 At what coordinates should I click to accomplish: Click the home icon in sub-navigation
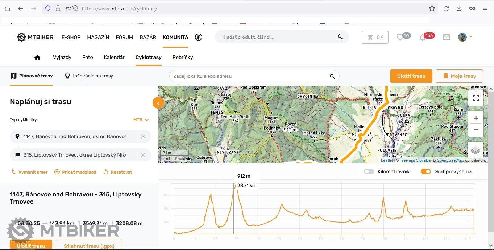(37, 57)
